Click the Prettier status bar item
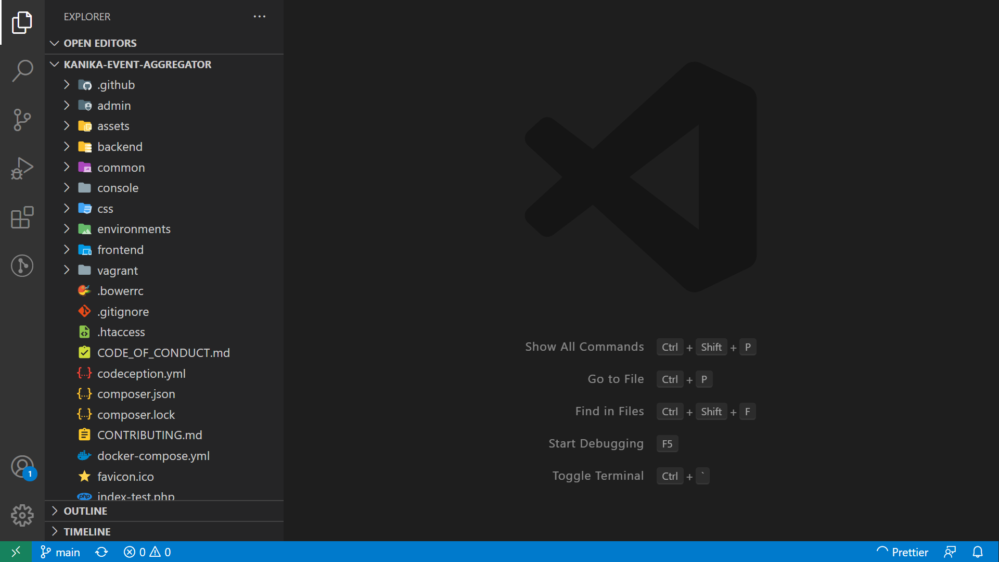 point(902,552)
